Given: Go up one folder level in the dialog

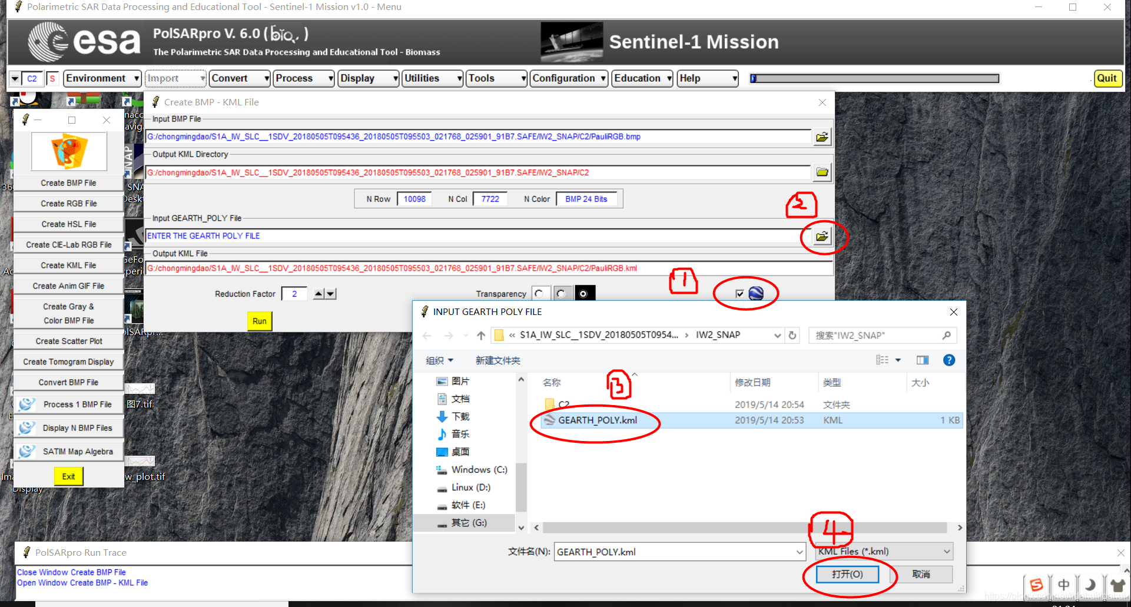Looking at the screenshot, I should pos(481,336).
